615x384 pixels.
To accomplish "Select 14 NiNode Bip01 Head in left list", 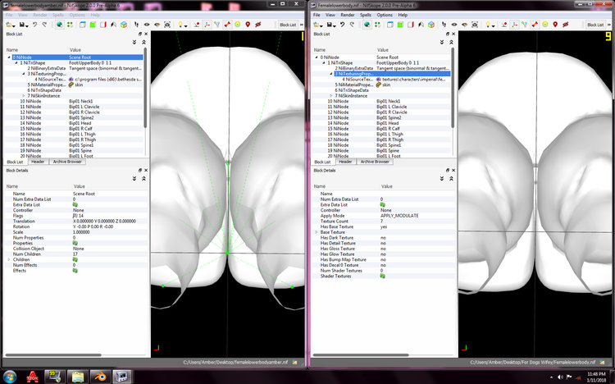I will point(75,123).
